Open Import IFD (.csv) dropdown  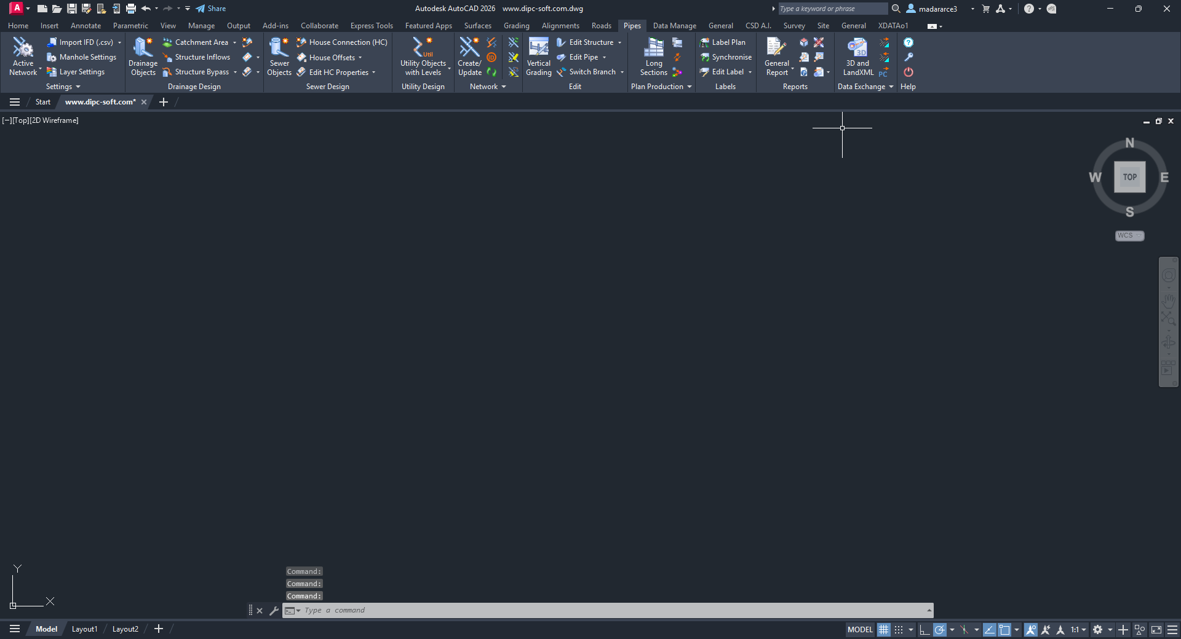(x=119, y=42)
